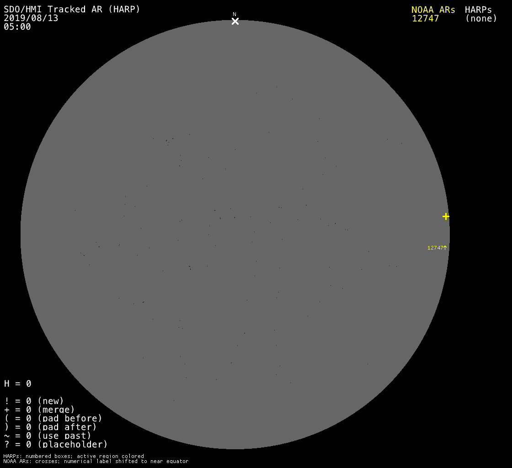Click the H = 0 counter
The height and width of the screenshot is (468, 512).
coord(18,384)
